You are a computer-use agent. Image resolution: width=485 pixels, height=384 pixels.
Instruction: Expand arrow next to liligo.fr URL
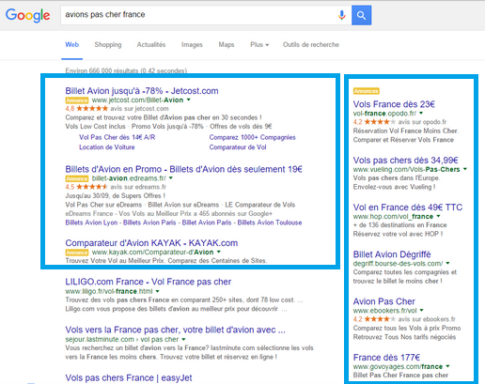point(158,291)
